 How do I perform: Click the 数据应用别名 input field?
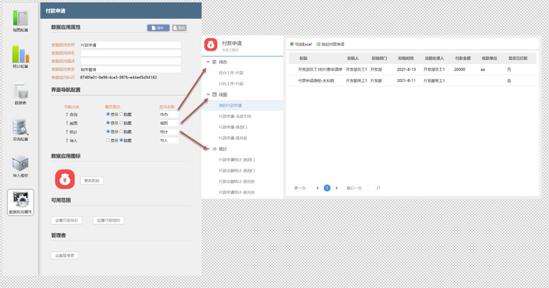click(131, 53)
